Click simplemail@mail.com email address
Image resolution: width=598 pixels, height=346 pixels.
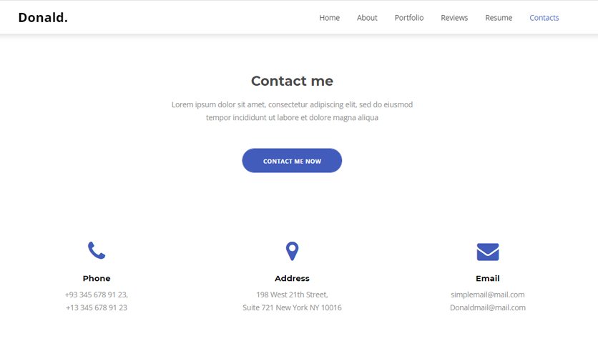pos(488,295)
